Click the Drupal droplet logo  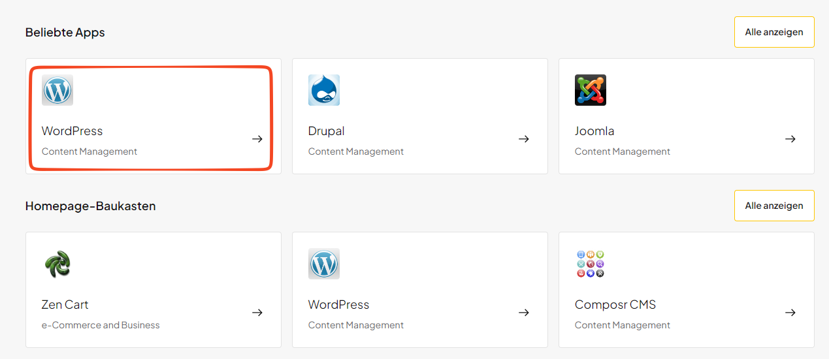[x=324, y=90]
